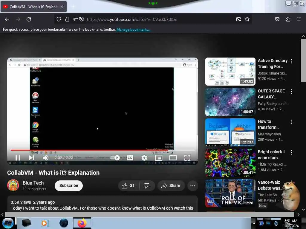Open the Vance-Walz Debate video thumbnail
The width and height of the screenshot is (306, 229).
(x=230, y=193)
